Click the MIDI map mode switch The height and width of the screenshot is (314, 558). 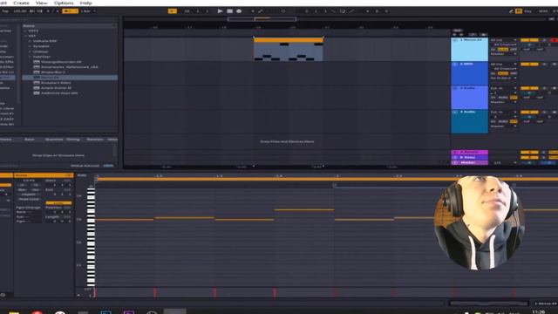[x=543, y=11]
